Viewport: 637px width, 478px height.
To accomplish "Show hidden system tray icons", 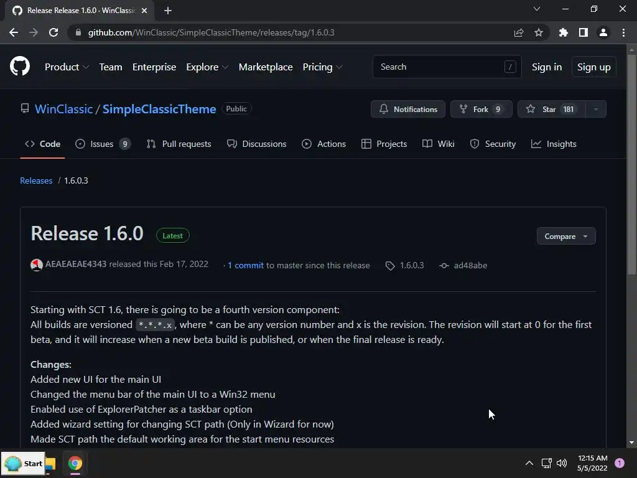I will click(529, 463).
